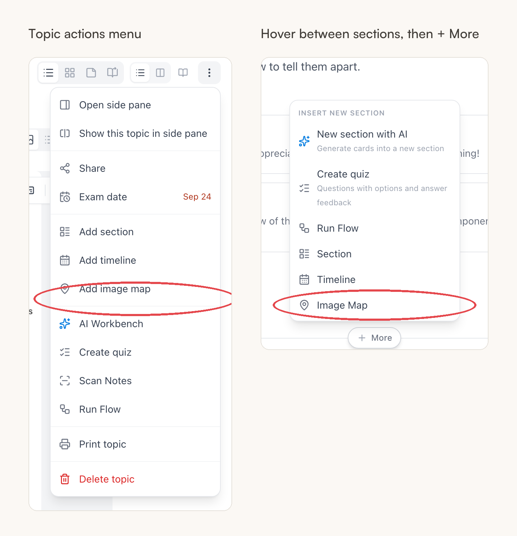This screenshot has height=536, width=517.
Task: Select New section with AI
Action: click(x=375, y=141)
